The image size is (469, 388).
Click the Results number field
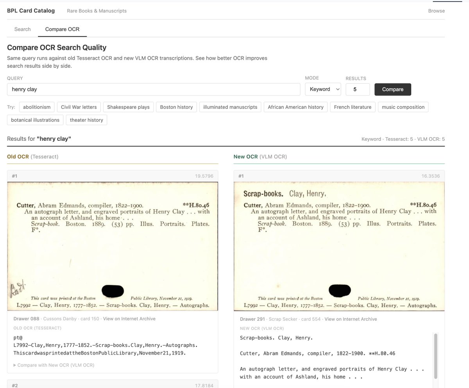coord(357,89)
